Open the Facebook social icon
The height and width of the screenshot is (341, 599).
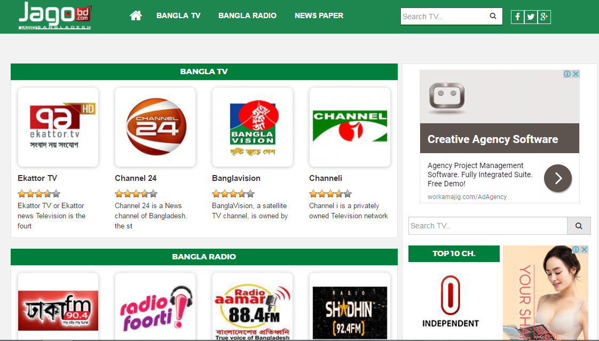pos(517,17)
